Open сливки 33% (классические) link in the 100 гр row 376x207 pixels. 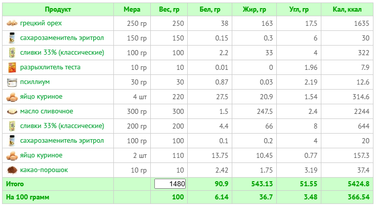pos(62,53)
